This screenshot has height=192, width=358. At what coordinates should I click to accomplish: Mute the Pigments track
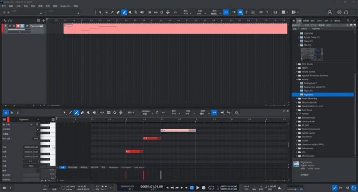click(9, 26)
